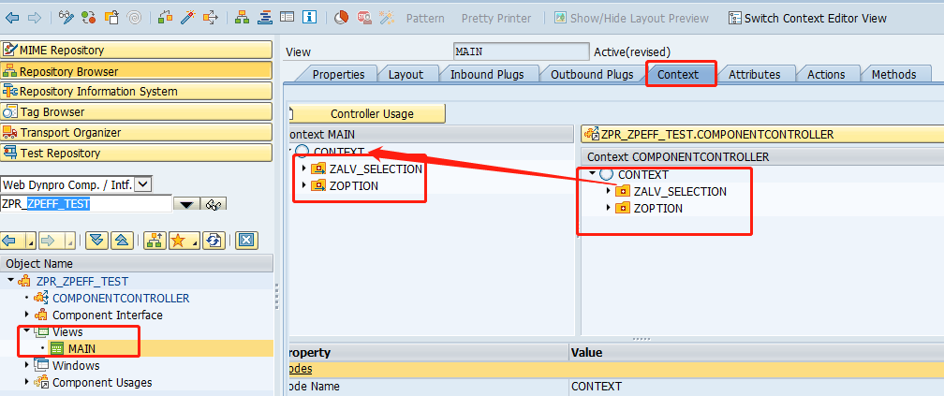
Task: Click the Stop sign breakpoint icon
Action: coord(363,18)
